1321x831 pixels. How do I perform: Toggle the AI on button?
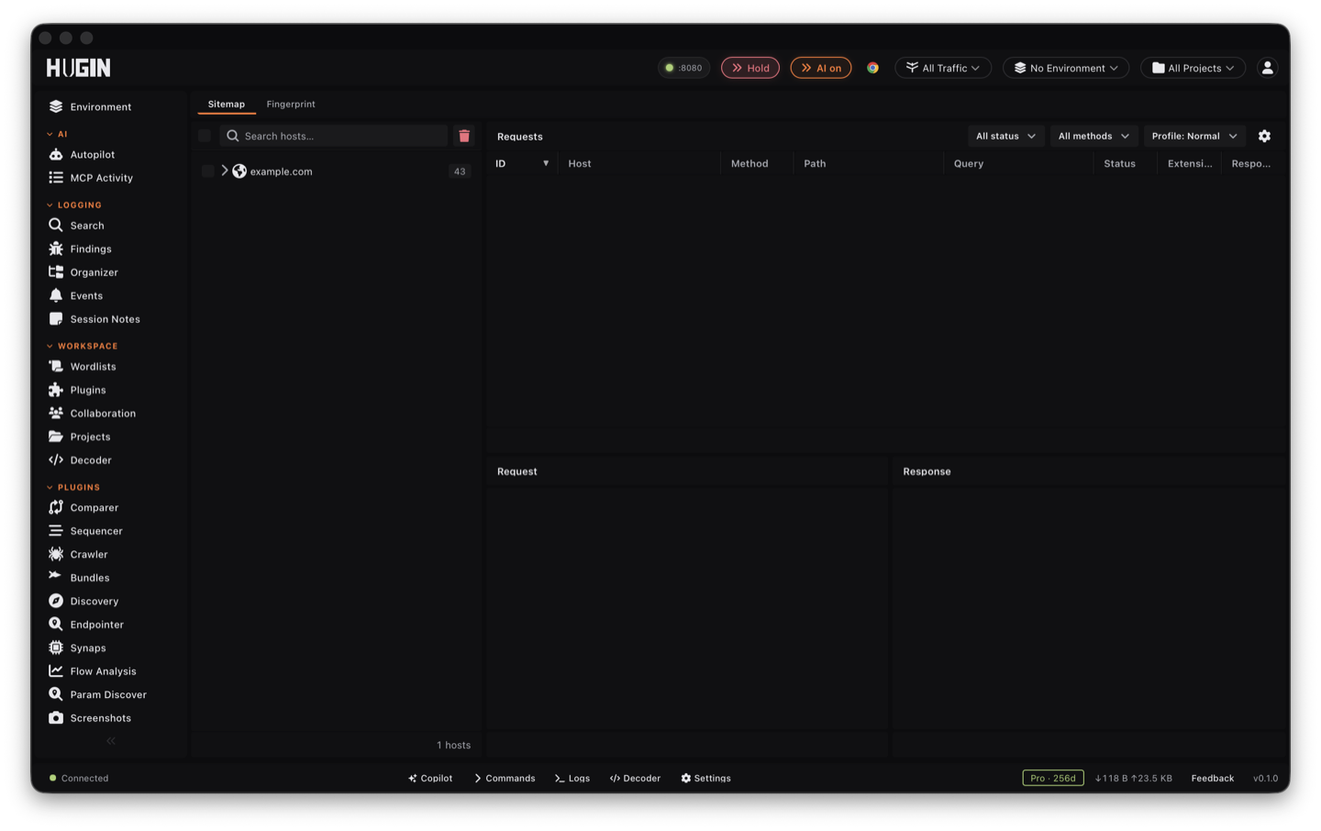[821, 68]
